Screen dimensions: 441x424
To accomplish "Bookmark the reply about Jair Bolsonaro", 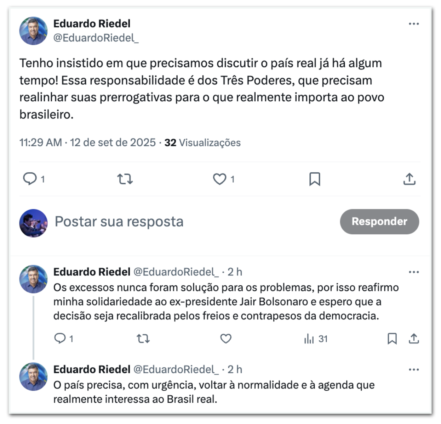I will click(392, 339).
